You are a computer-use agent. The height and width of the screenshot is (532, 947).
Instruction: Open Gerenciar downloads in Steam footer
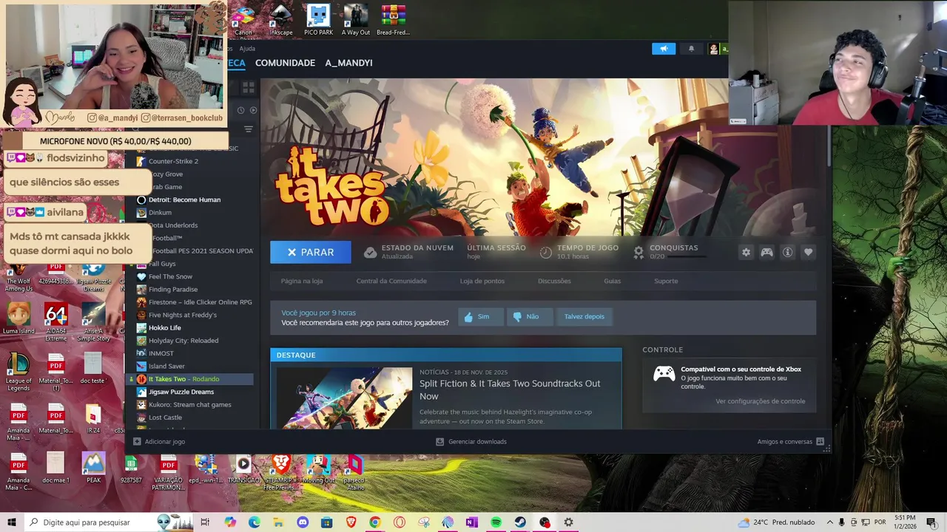(x=471, y=441)
